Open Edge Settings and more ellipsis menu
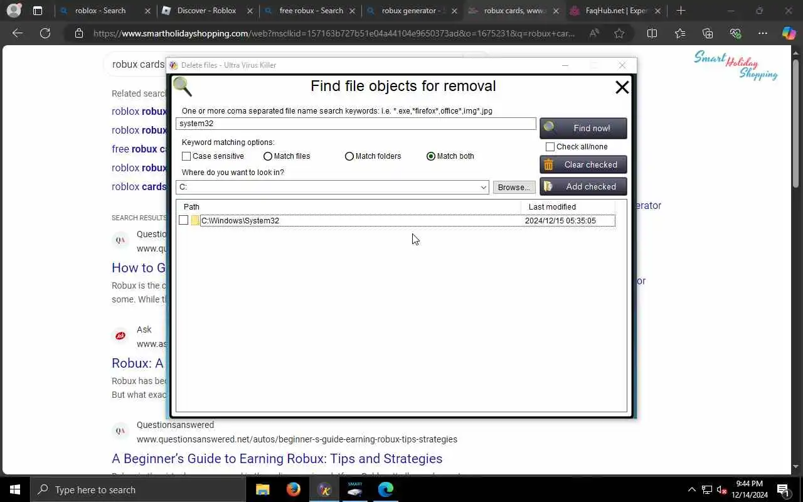Viewport: 803px width, 502px height. 763,33
